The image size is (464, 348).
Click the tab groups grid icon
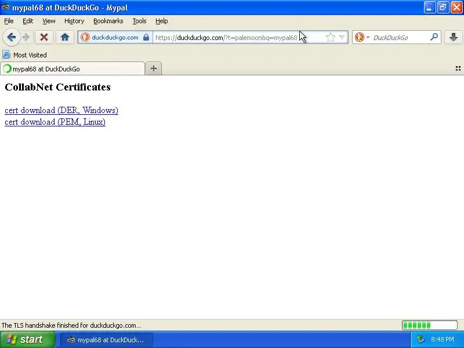(x=458, y=68)
